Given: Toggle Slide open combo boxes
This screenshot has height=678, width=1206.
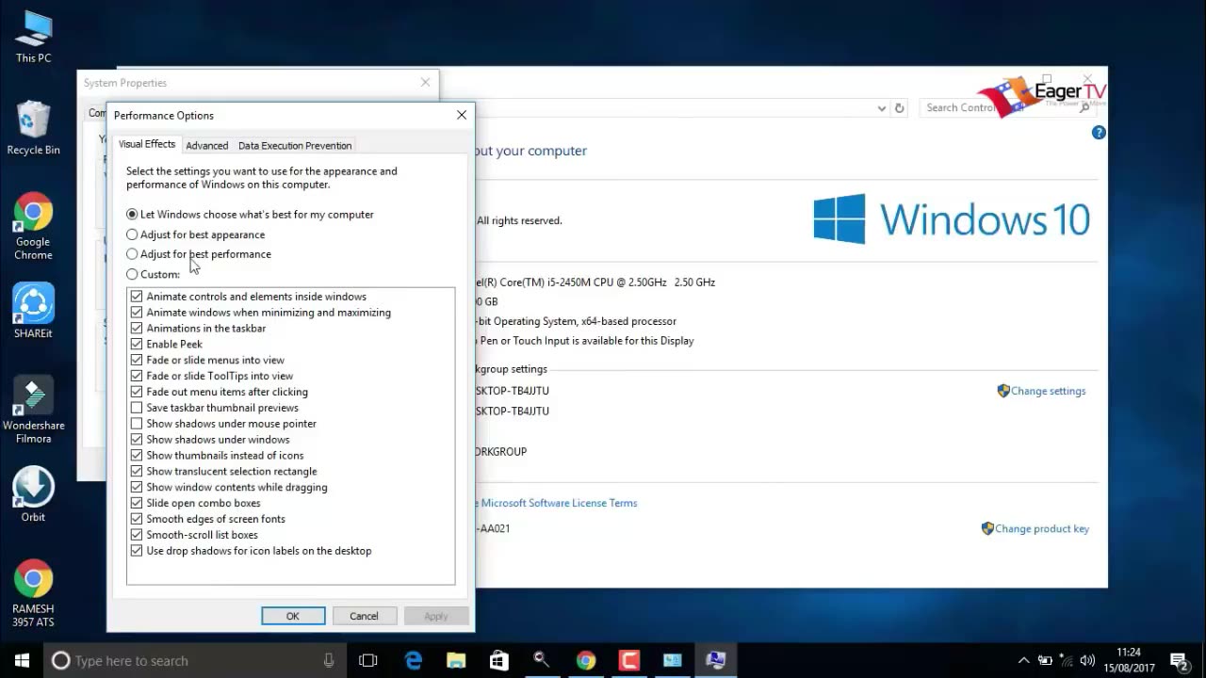Looking at the screenshot, I should pos(137,503).
